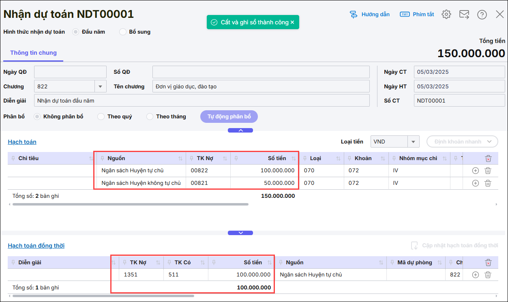Add a row in Hạch toán đồng thời table
The width and height of the screenshot is (508, 302).
tap(476, 275)
